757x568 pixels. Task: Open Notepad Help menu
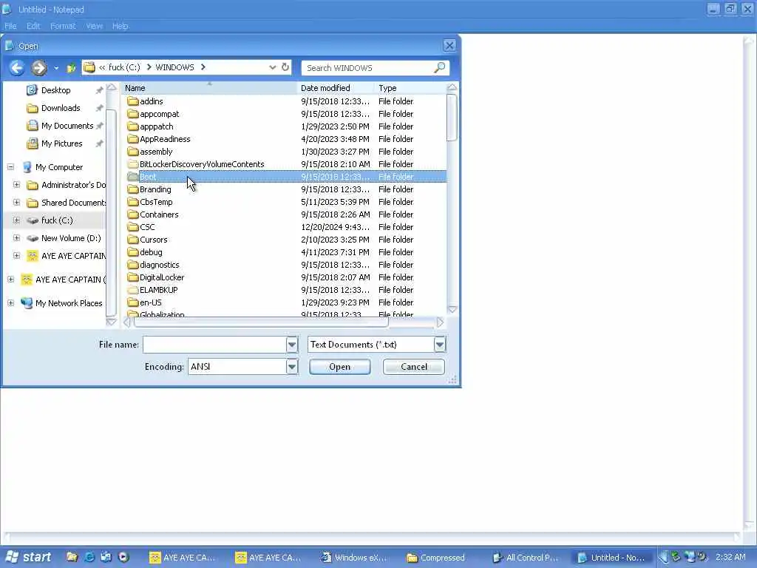pyautogui.click(x=120, y=26)
